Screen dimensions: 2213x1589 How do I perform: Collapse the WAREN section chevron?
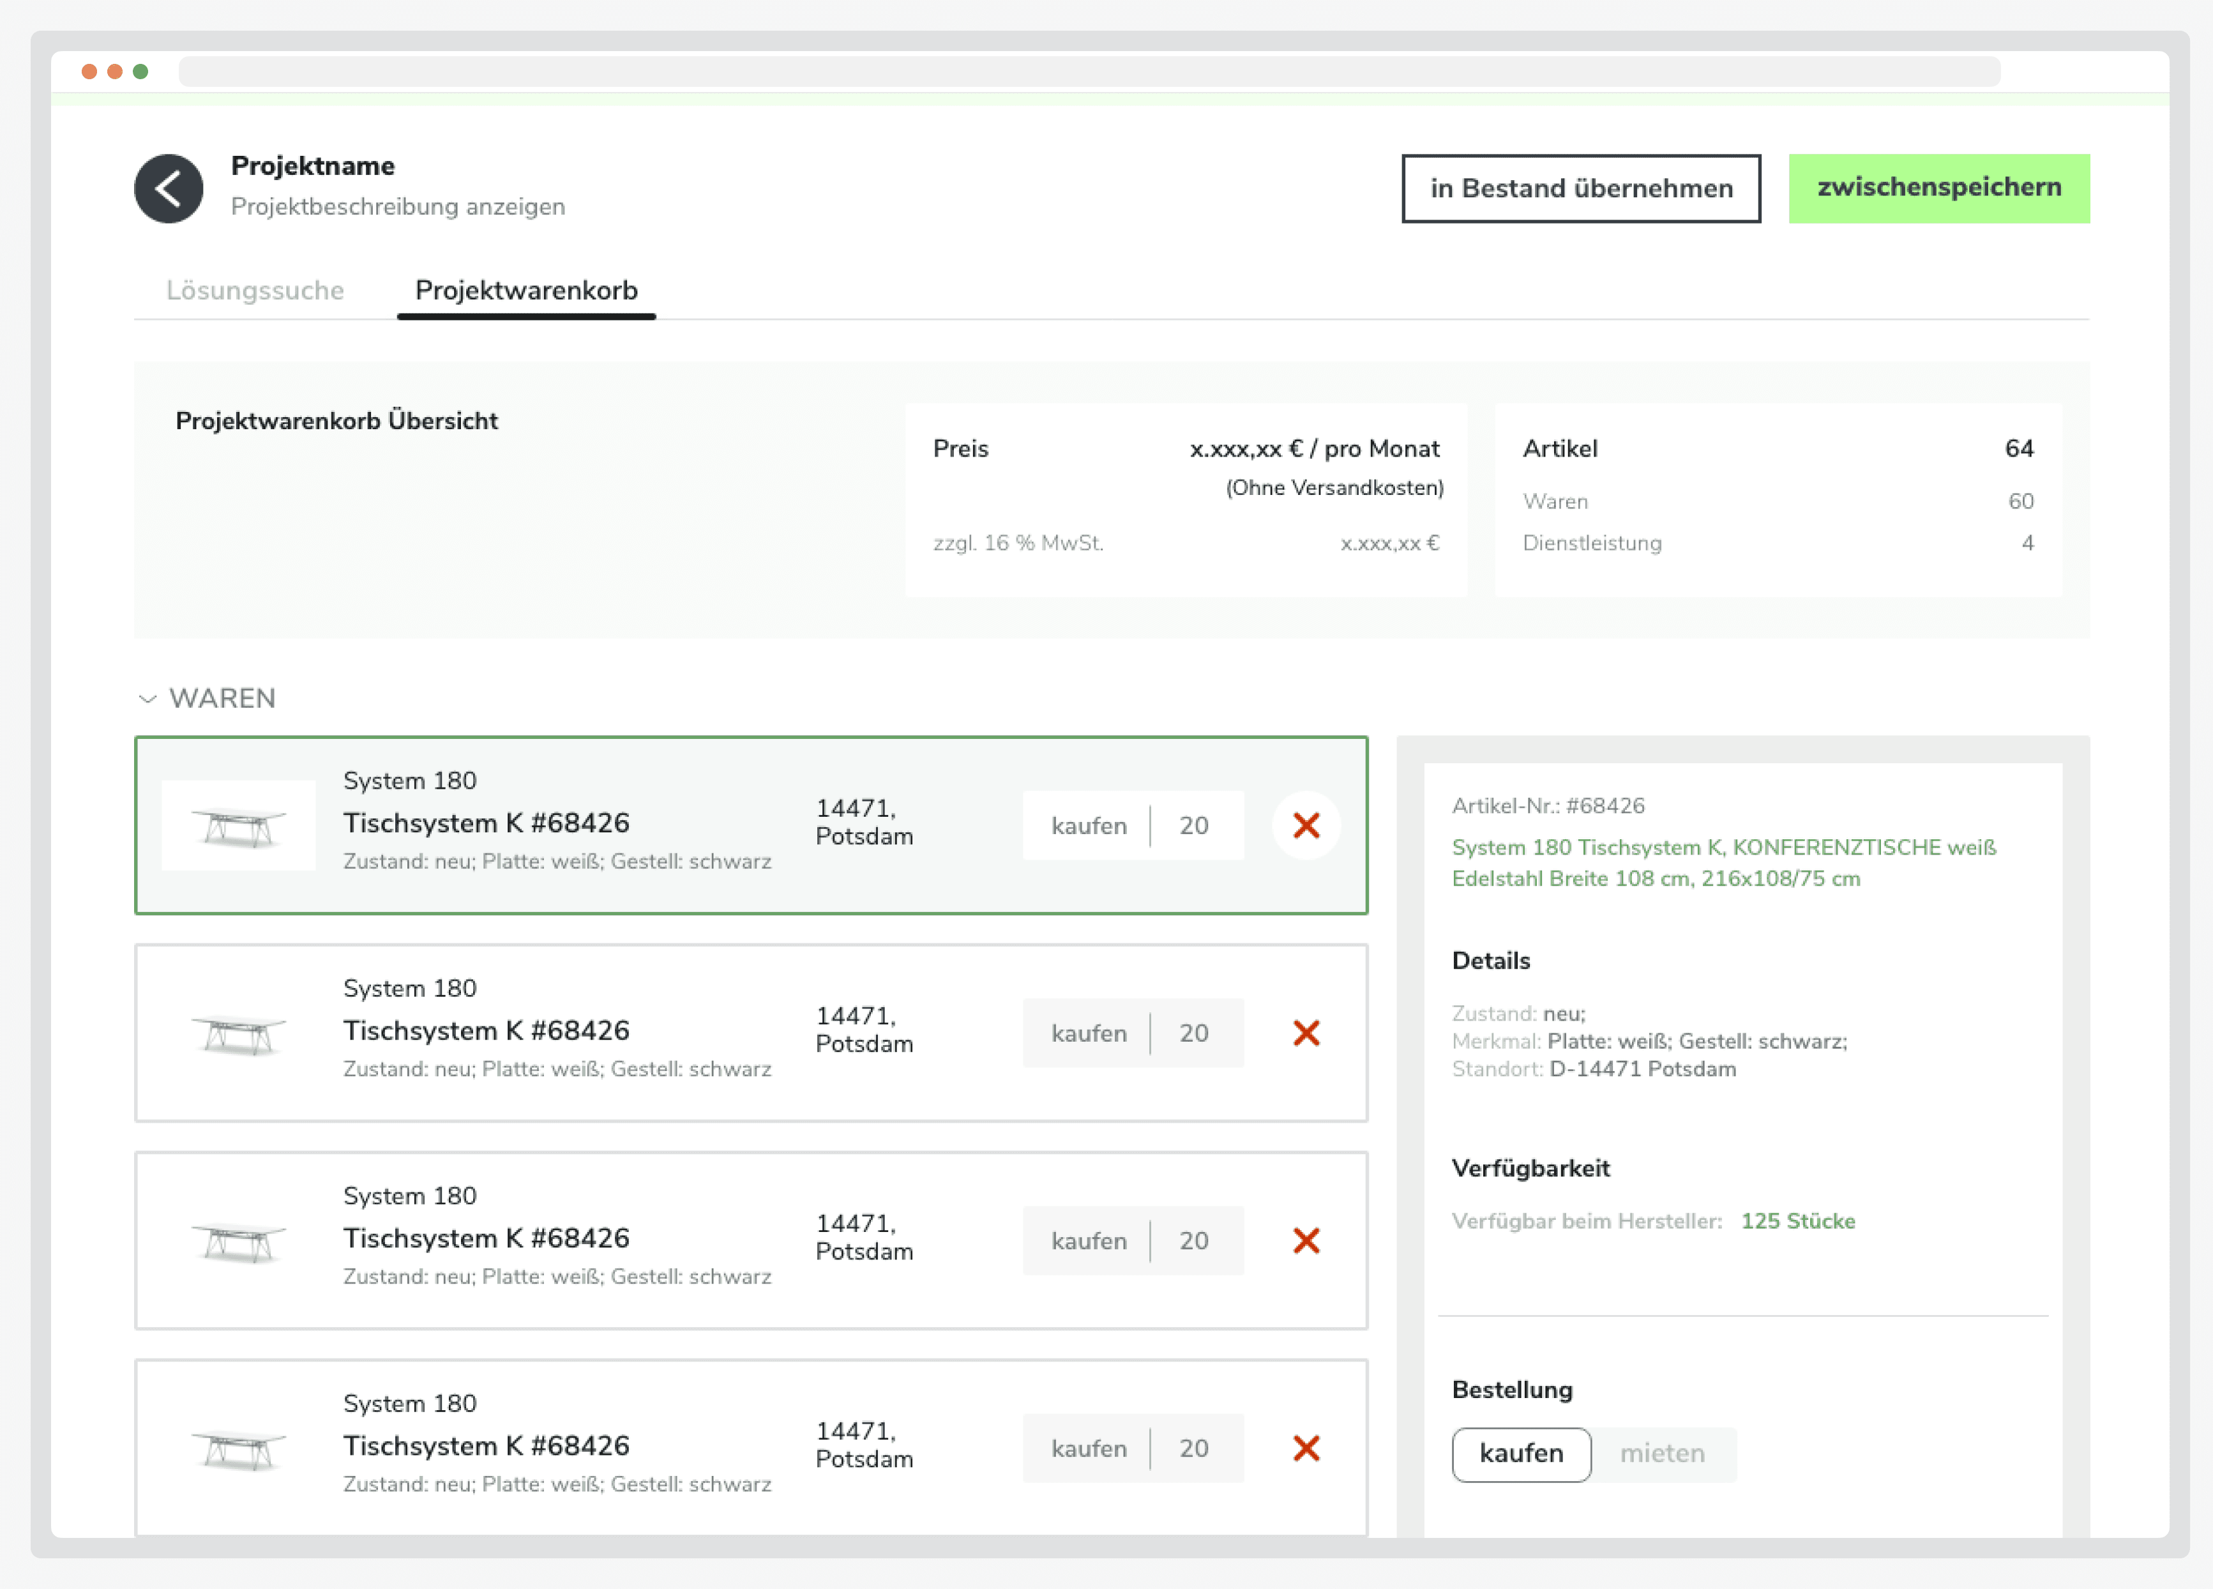[x=147, y=699]
